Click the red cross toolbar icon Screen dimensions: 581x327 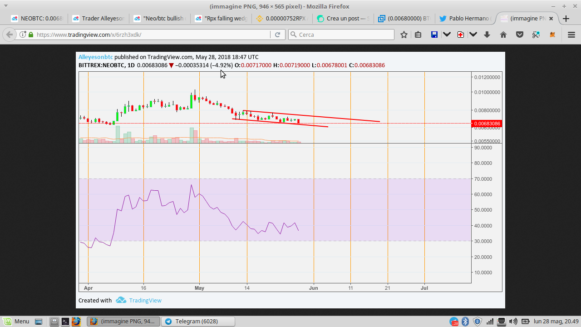click(x=461, y=35)
